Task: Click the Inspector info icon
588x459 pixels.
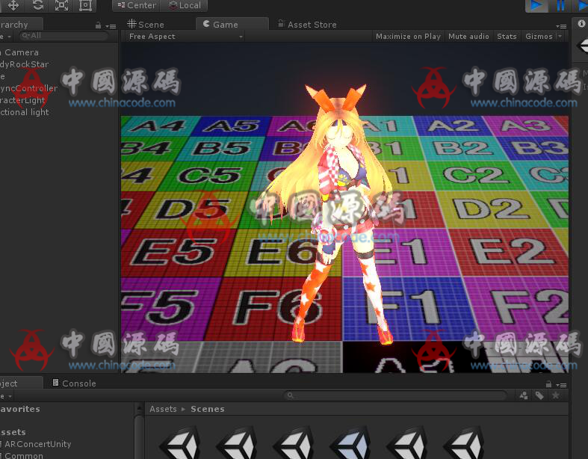Action: tap(581, 24)
